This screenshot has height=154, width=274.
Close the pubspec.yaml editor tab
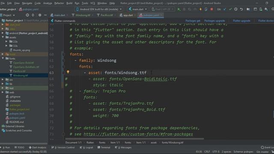tap(161, 15)
